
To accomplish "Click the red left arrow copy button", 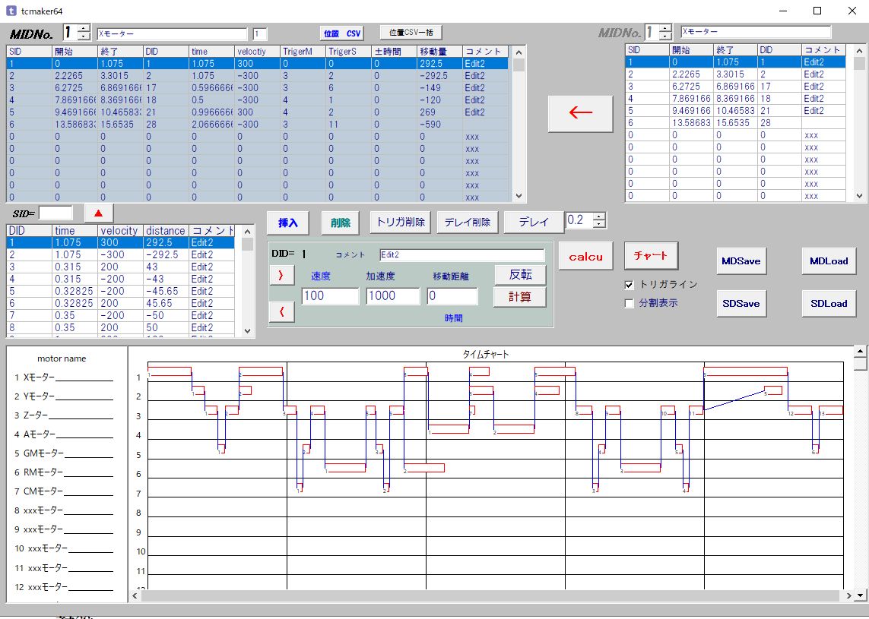I will (x=580, y=112).
